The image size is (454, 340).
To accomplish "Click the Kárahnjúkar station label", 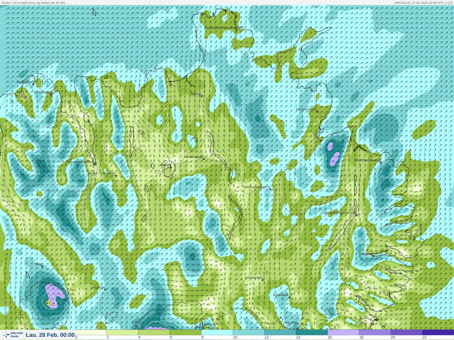I will coord(253,278).
